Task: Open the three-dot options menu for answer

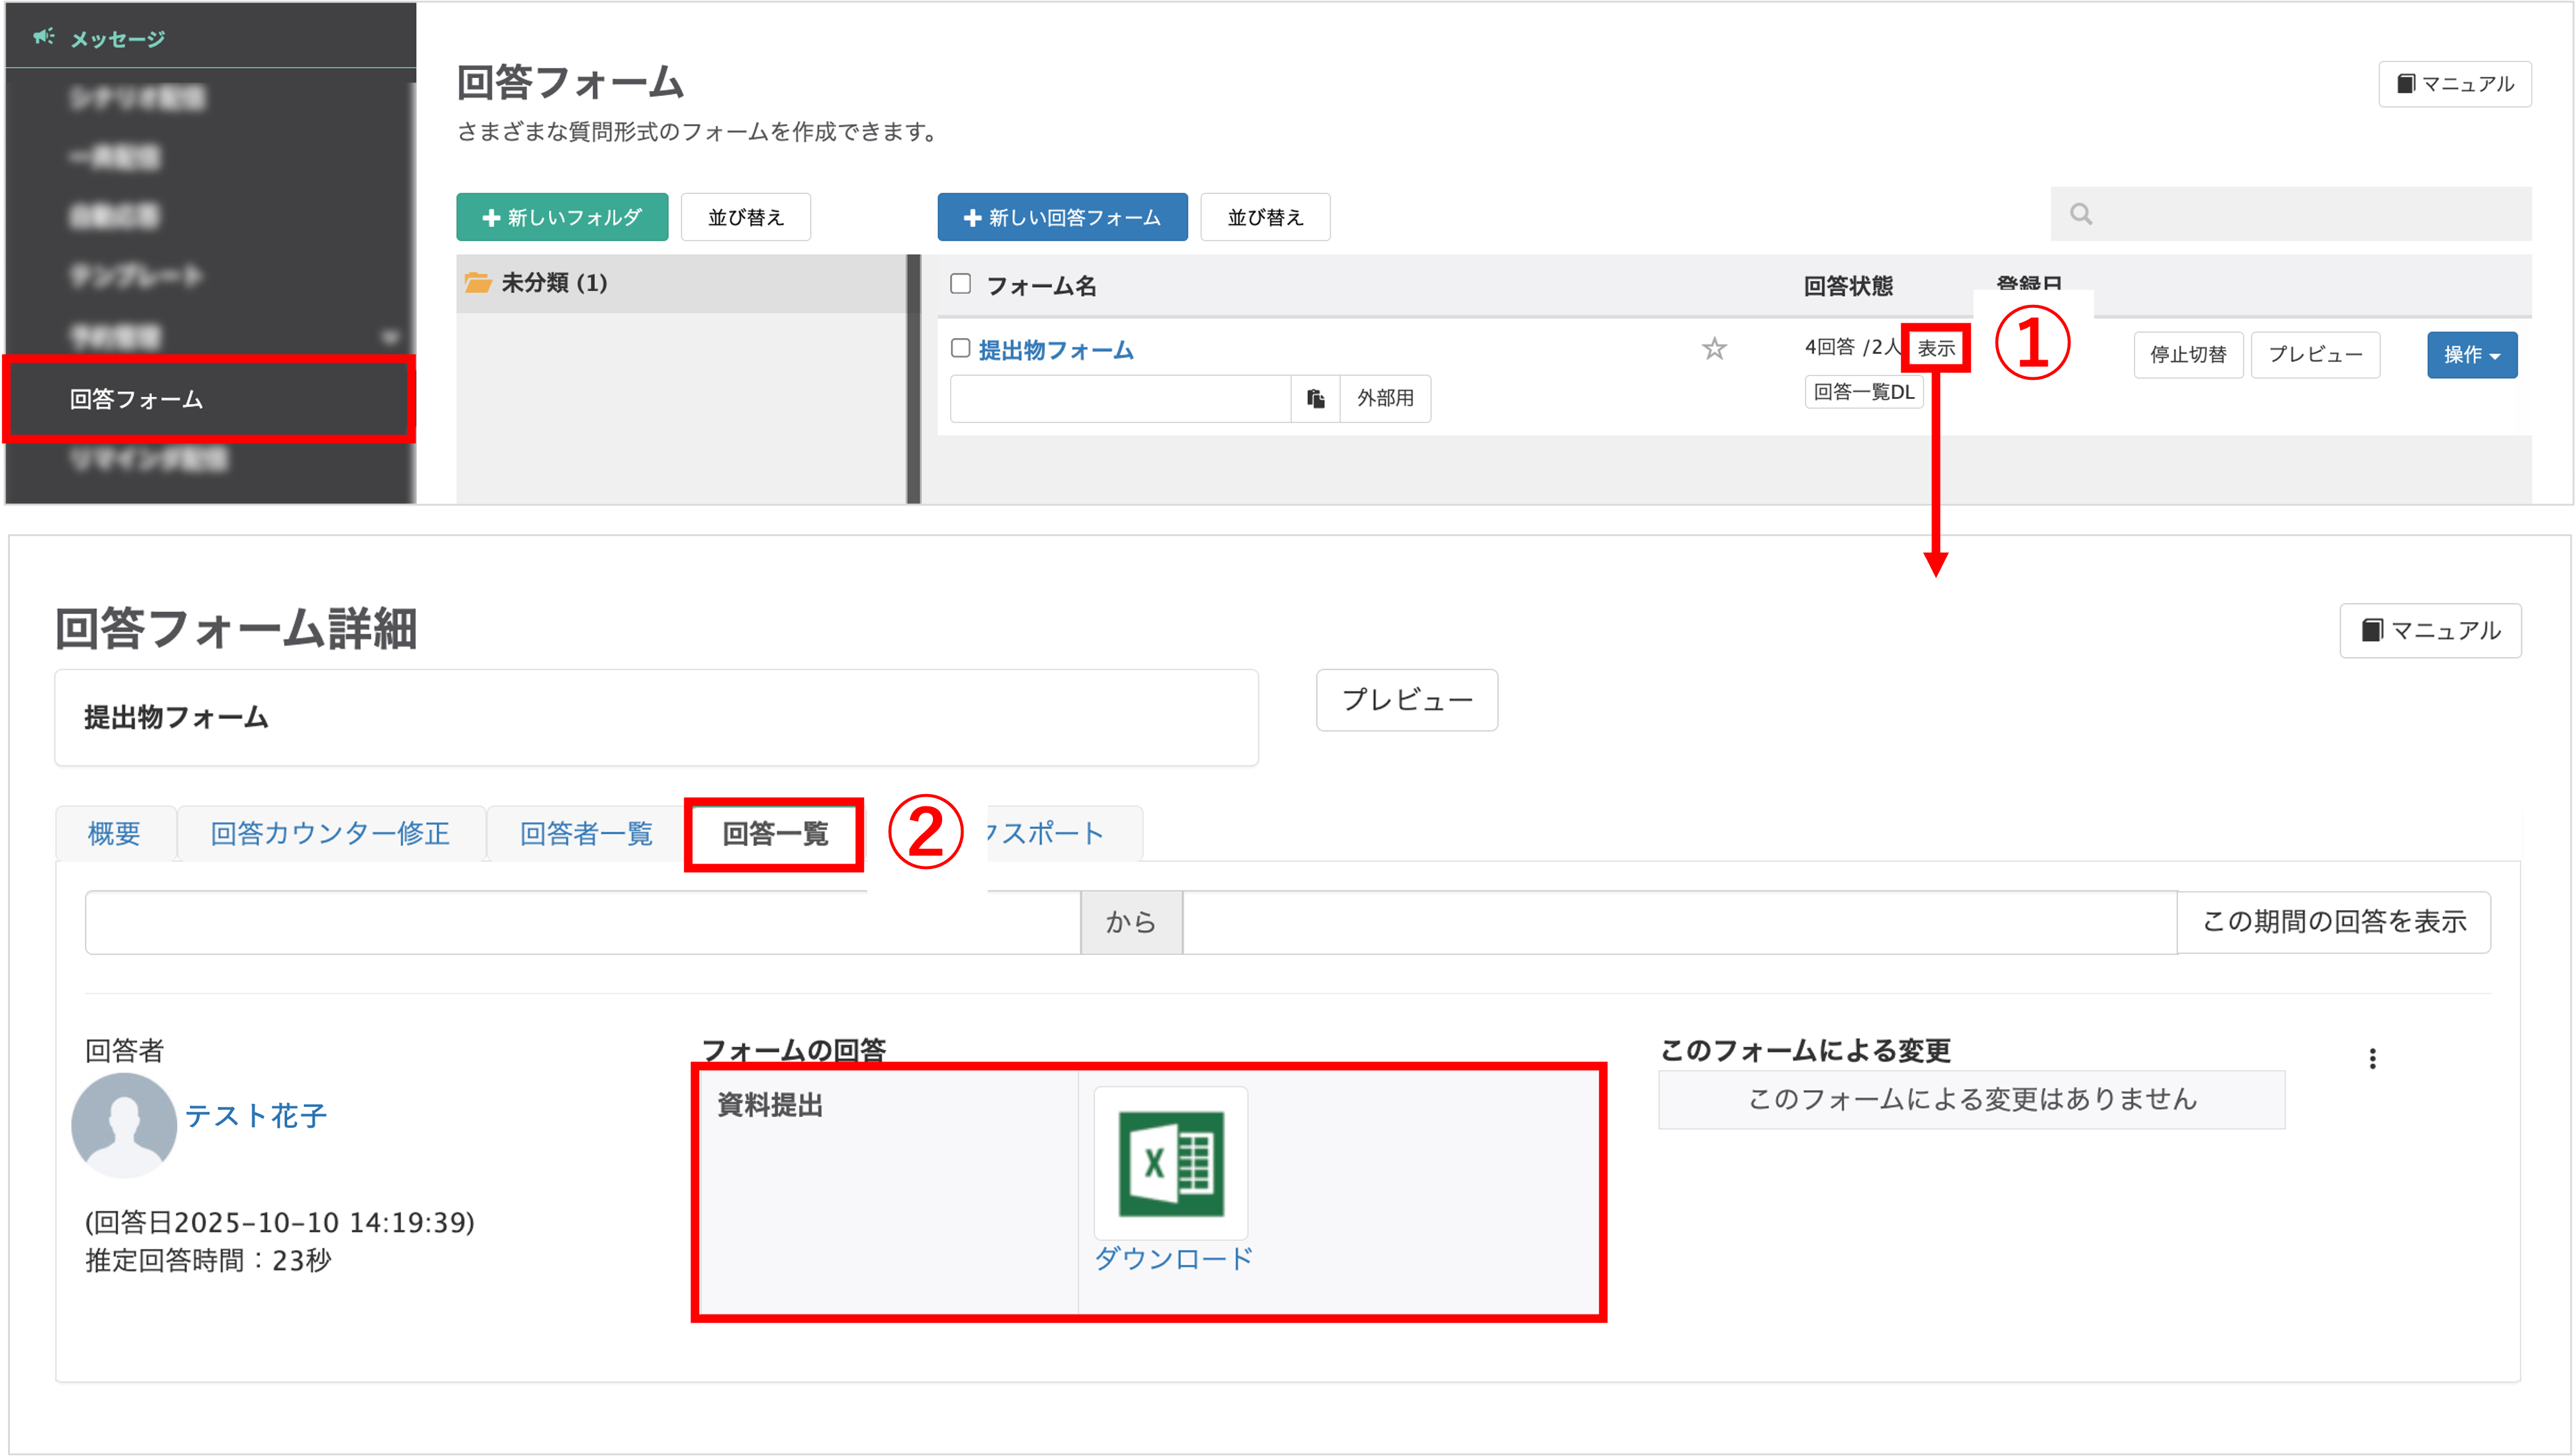Action: click(x=2372, y=1058)
